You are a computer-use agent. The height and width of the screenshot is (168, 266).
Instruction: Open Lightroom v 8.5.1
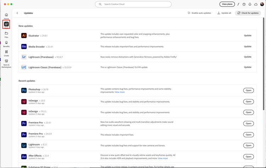(248, 145)
